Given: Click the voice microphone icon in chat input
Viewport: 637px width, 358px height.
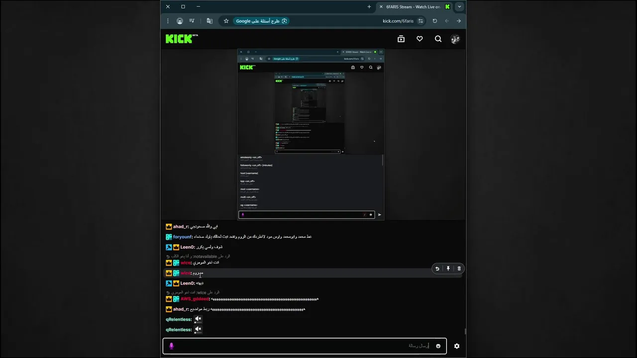Looking at the screenshot, I should tap(172, 346).
